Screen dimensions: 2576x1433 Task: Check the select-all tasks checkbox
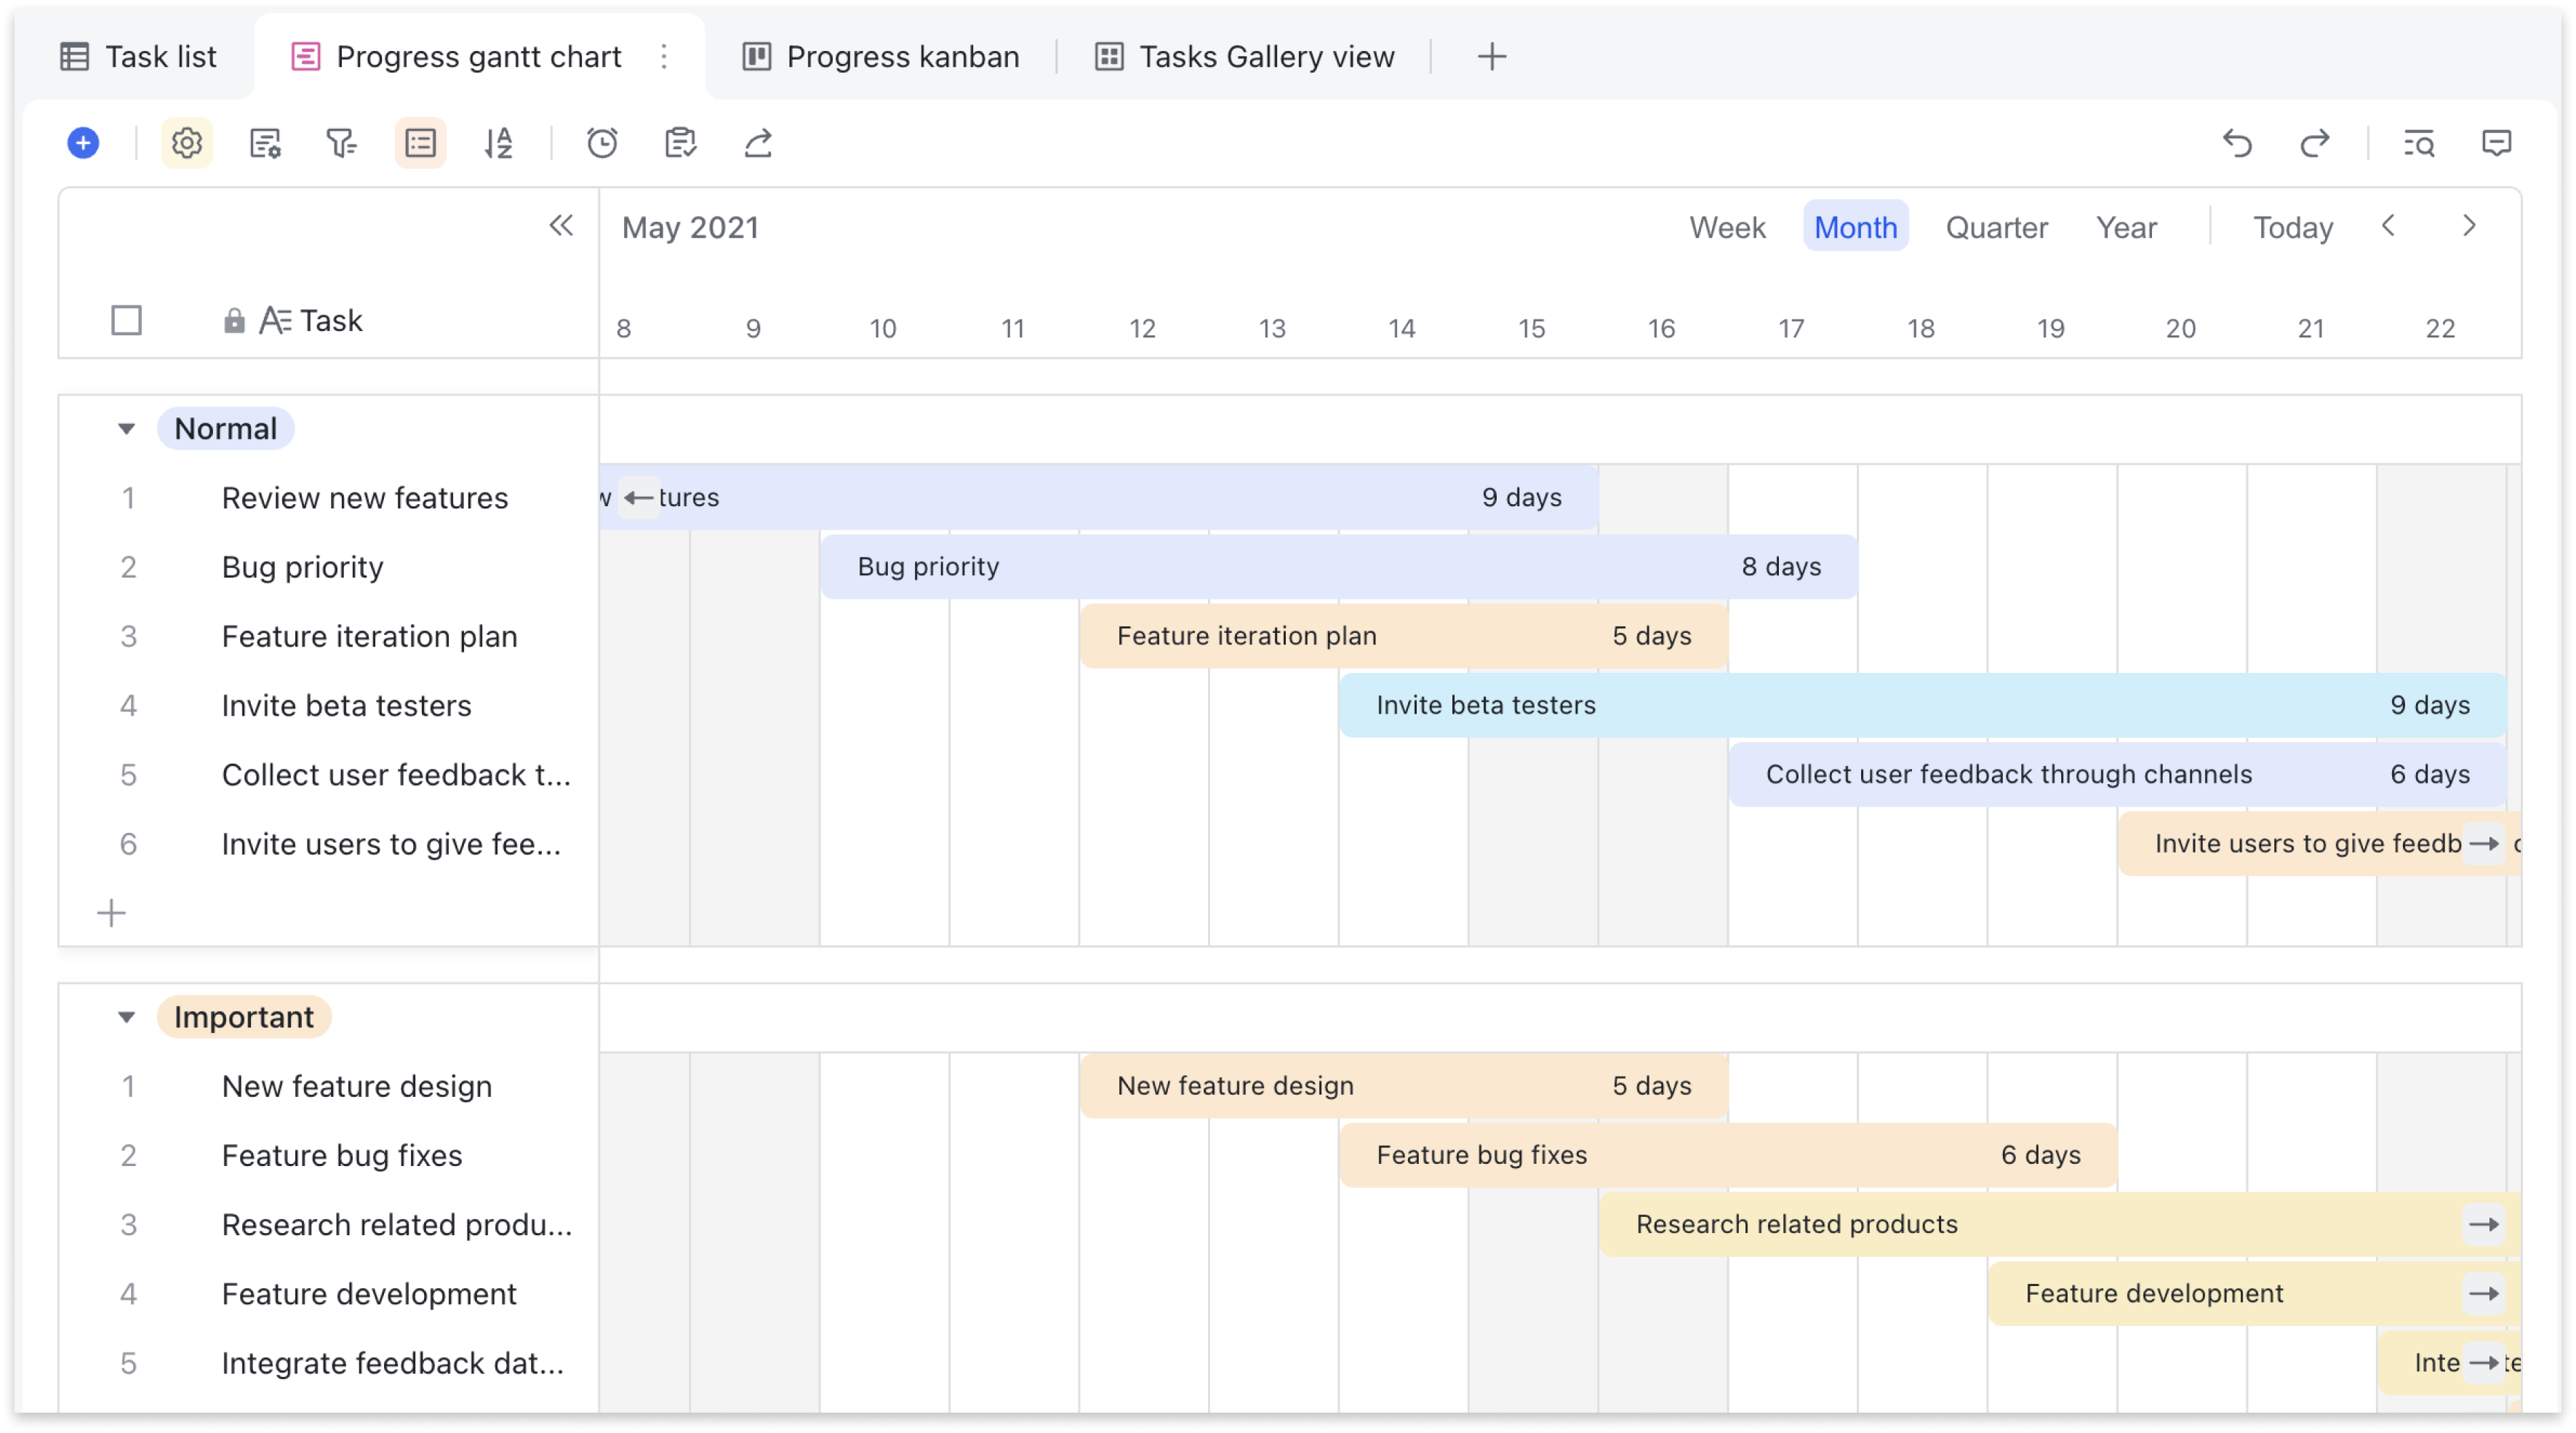pos(126,321)
